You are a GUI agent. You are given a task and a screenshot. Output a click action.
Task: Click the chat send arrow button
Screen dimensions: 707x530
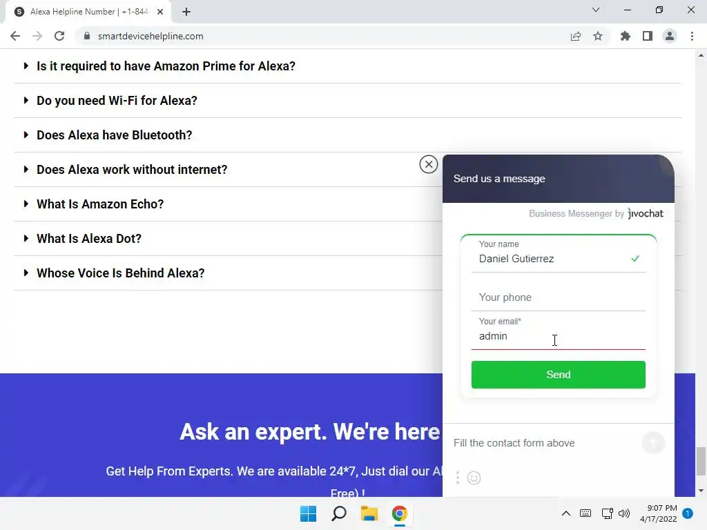[653, 442]
